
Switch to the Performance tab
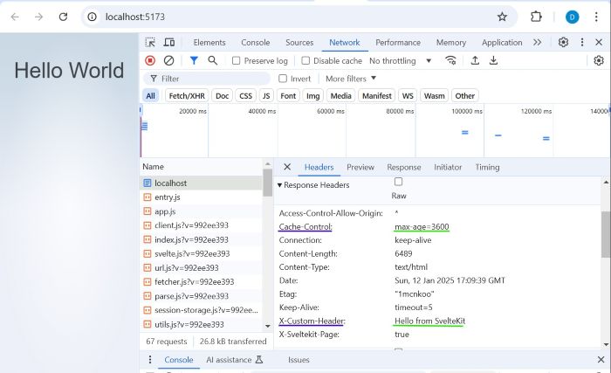397,42
